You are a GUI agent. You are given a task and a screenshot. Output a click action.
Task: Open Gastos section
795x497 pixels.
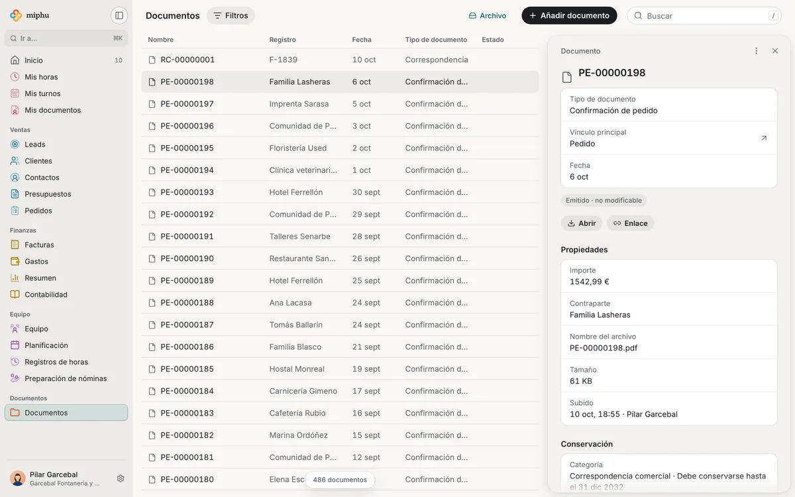pos(66,262)
